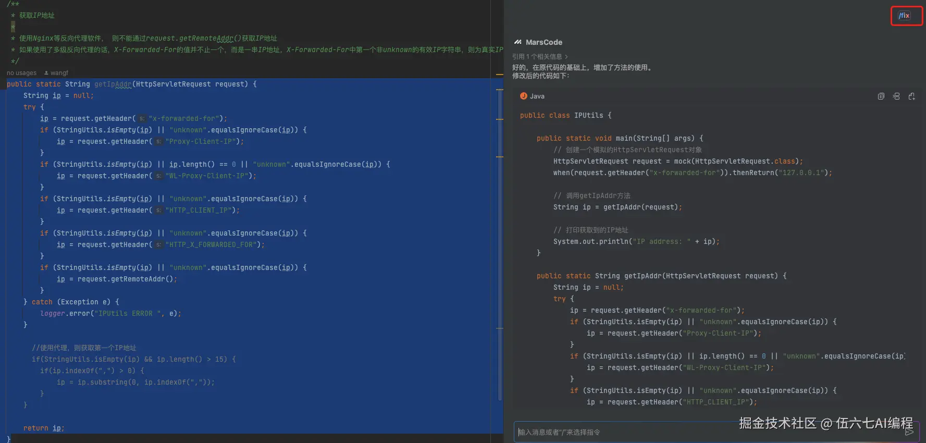Copy the Java code block

pos(881,96)
